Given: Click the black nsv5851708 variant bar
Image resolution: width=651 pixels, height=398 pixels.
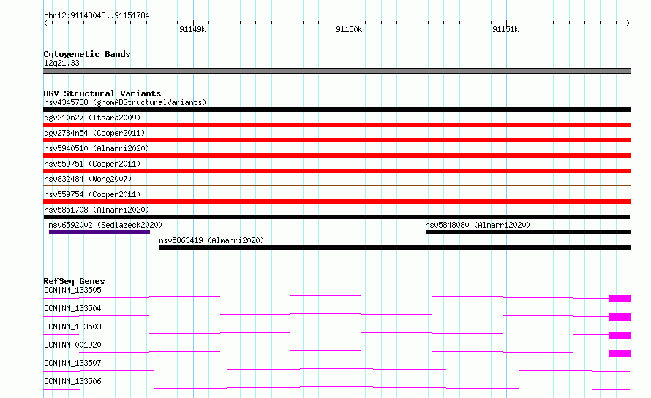Looking at the screenshot, I should point(336,217).
